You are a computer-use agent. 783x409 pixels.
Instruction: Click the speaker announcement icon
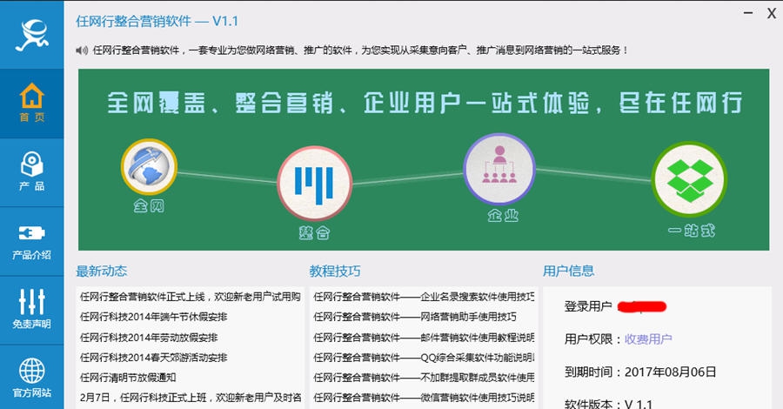point(82,50)
